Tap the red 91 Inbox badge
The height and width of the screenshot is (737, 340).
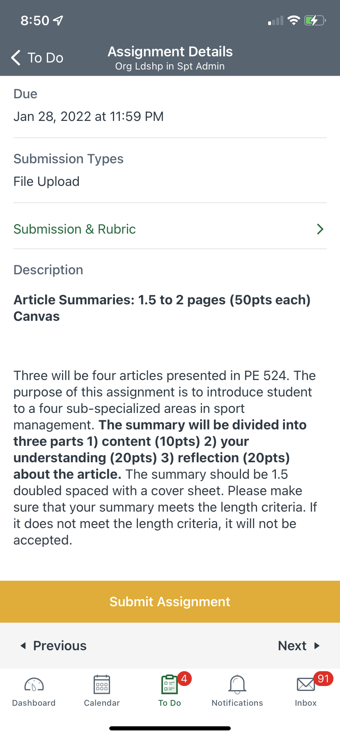323,679
